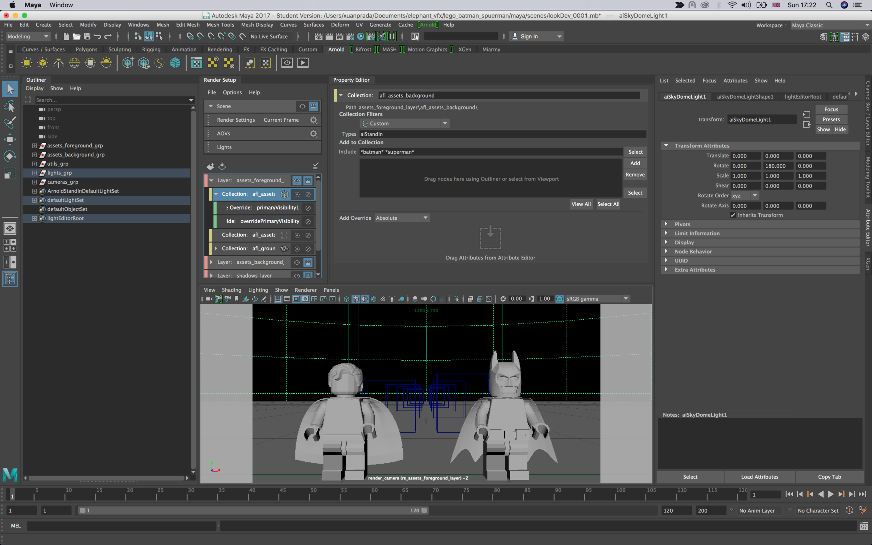872x545 pixels.
Task: Click the Select All button
Action: click(x=608, y=204)
